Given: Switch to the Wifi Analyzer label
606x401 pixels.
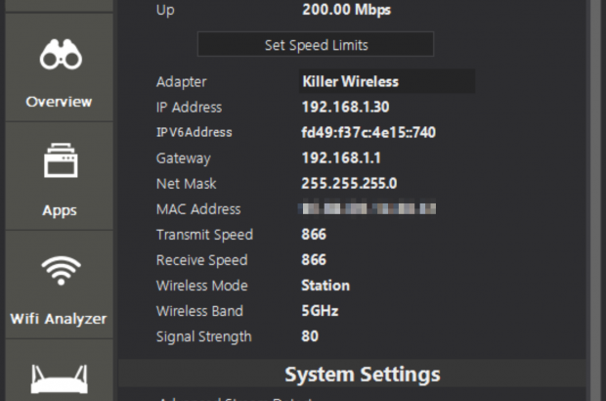Looking at the screenshot, I should pos(60,319).
